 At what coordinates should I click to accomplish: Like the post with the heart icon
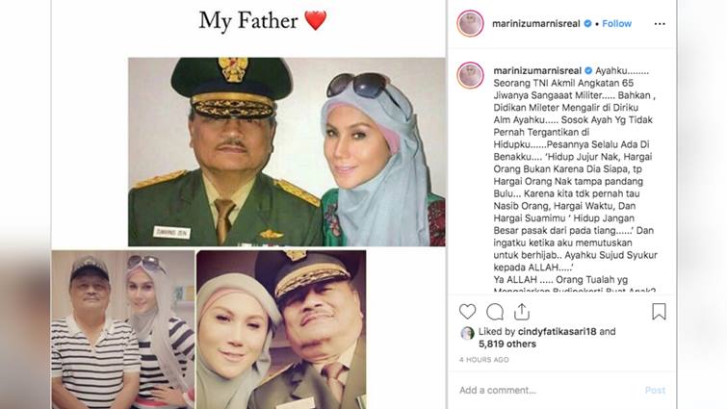467,312
